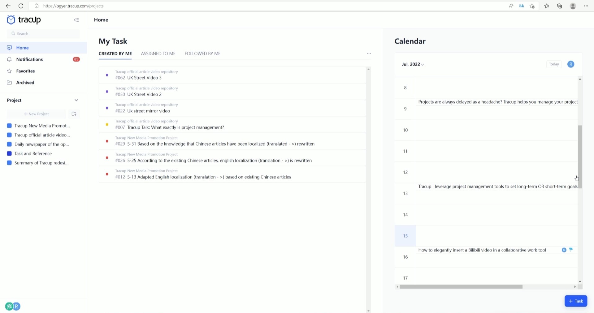Image resolution: width=594 pixels, height=313 pixels.
Task: Open Task and Reference project
Action: pyautogui.click(x=33, y=153)
